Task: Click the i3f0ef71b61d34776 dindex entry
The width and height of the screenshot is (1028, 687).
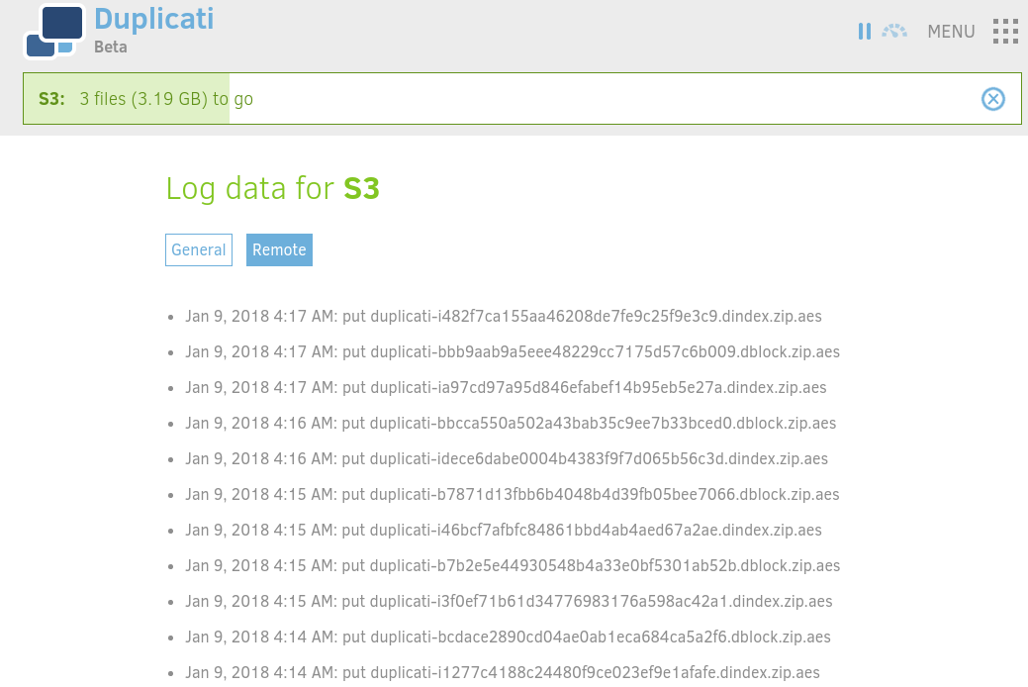Action: pos(509,601)
